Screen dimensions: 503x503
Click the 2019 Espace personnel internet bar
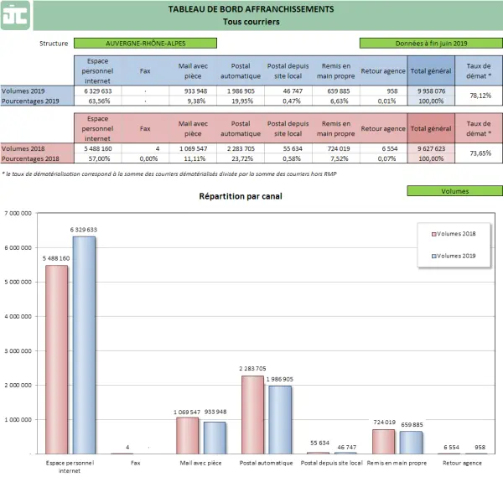coord(84,345)
